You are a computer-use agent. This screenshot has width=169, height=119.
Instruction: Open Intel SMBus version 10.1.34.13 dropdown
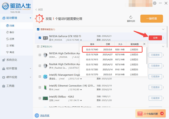(81, 100)
